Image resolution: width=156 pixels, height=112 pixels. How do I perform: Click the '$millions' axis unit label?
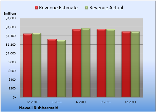point(10,14)
